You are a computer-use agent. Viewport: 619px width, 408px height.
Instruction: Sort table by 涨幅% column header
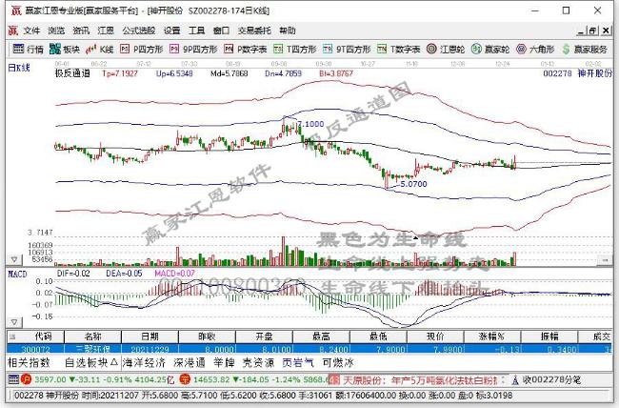tap(492, 337)
